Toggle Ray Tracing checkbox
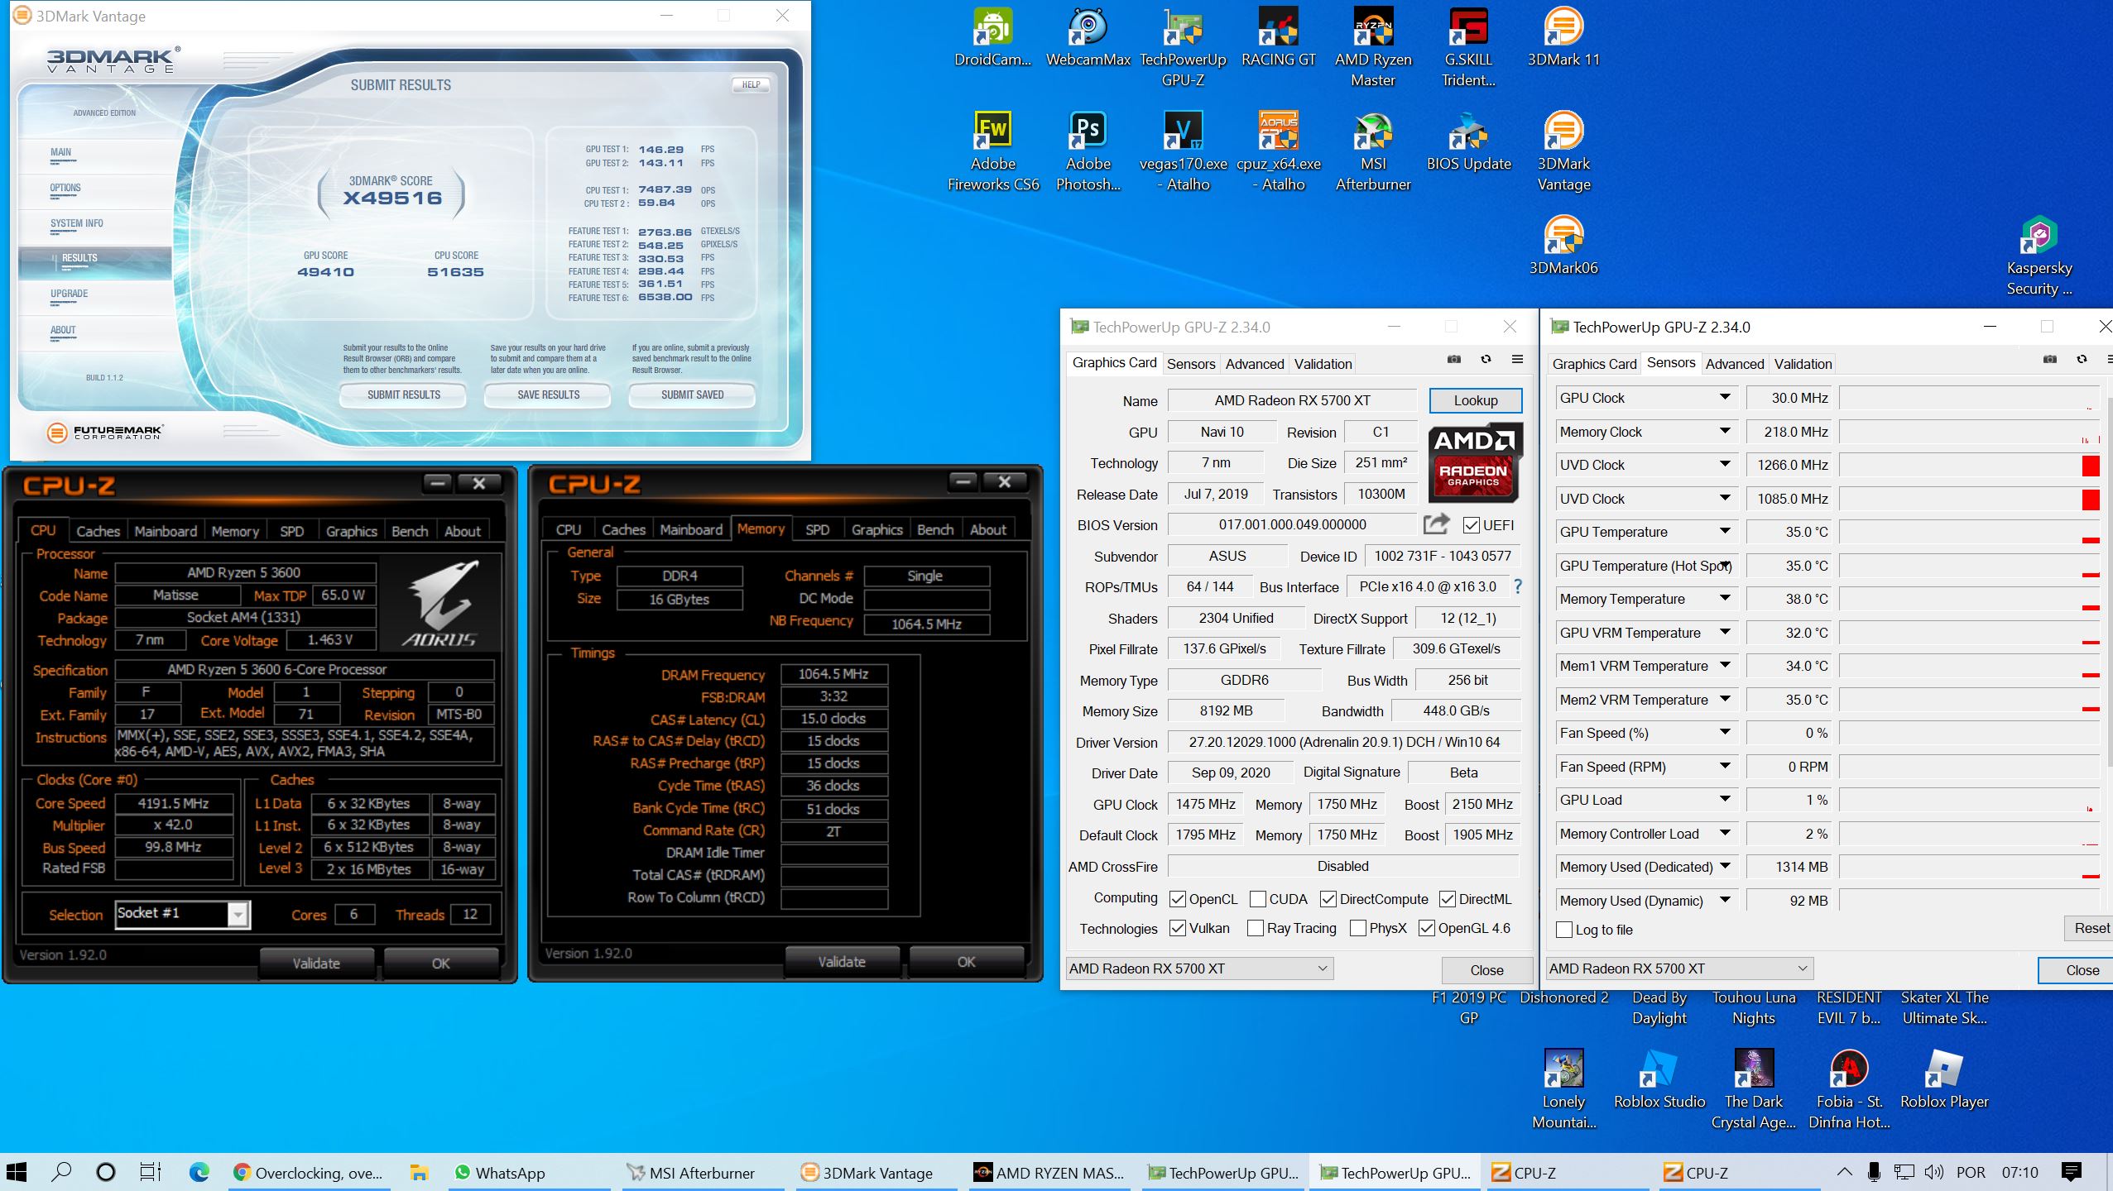The width and height of the screenshot is (2113, 1191). pyautogui.click(x=1255, y=928)
